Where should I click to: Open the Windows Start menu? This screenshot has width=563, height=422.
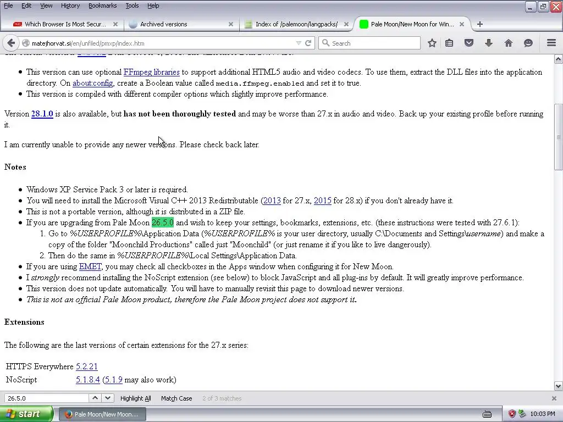point(26,414)
